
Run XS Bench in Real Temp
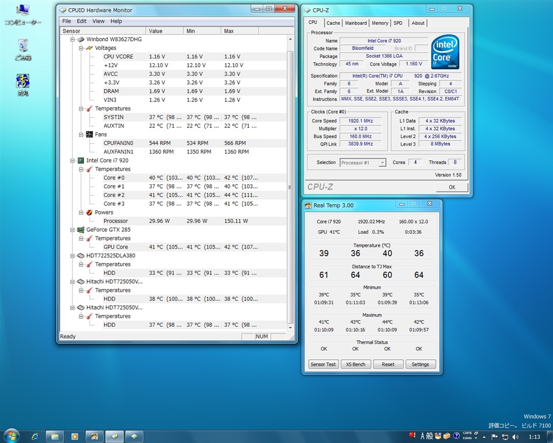click(355, 364)
